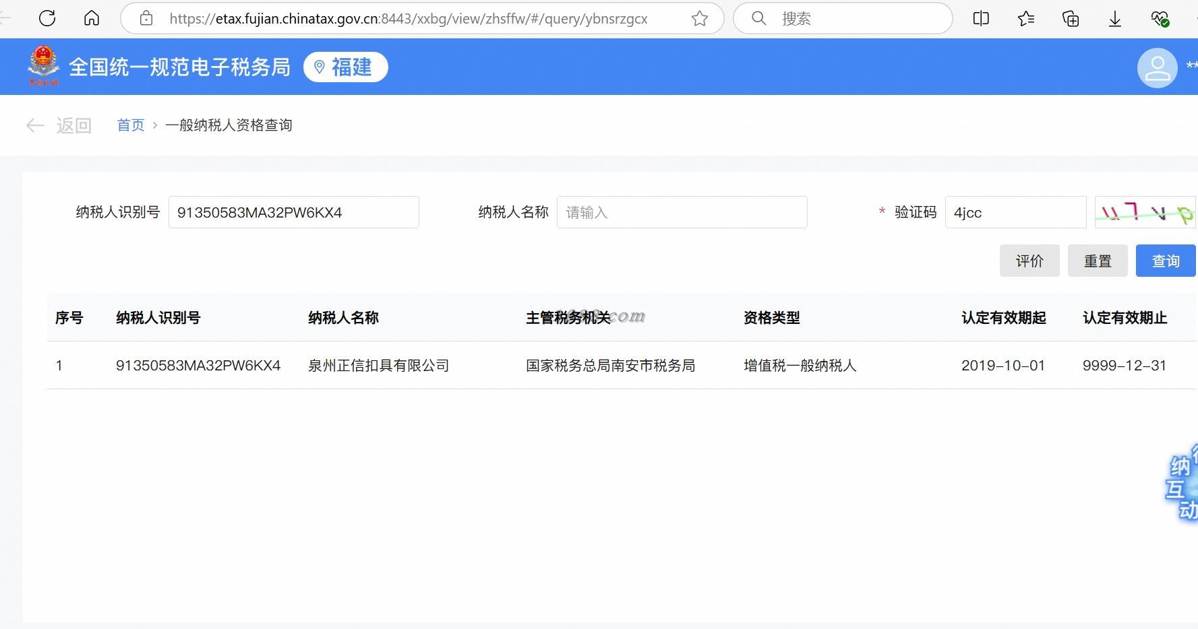Viewport: 1198px width, 629px height.
Task: Click the 纳税人名称 column header
Action: pyautogui.click(x=343, y=317)
